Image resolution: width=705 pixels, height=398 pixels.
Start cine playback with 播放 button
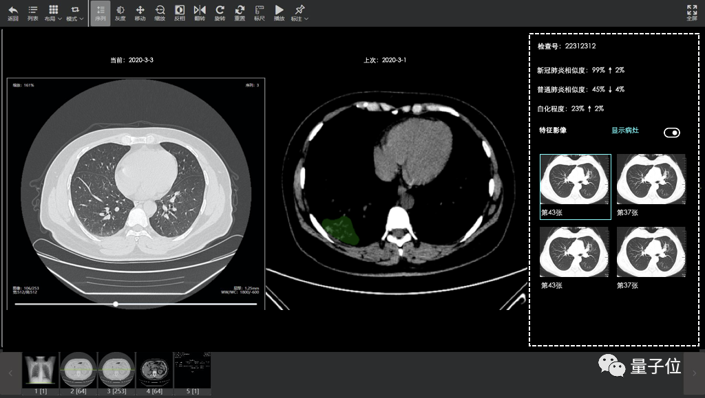[280, 13]
